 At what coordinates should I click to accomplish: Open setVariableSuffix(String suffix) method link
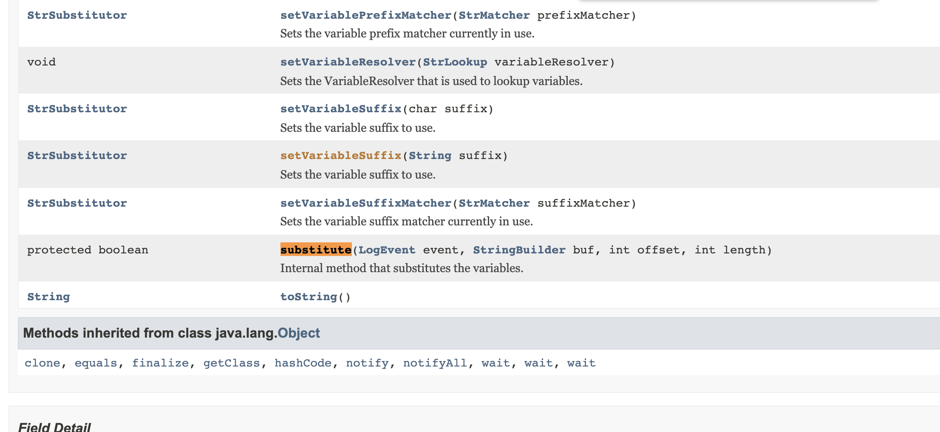[x=341, y=156]
